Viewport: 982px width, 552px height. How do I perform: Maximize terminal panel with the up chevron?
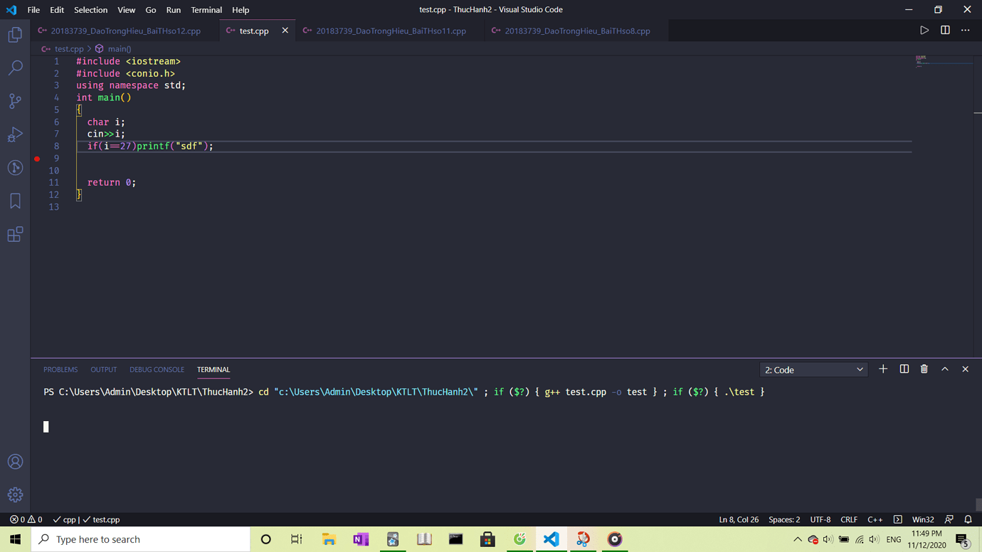click(945, 369)
